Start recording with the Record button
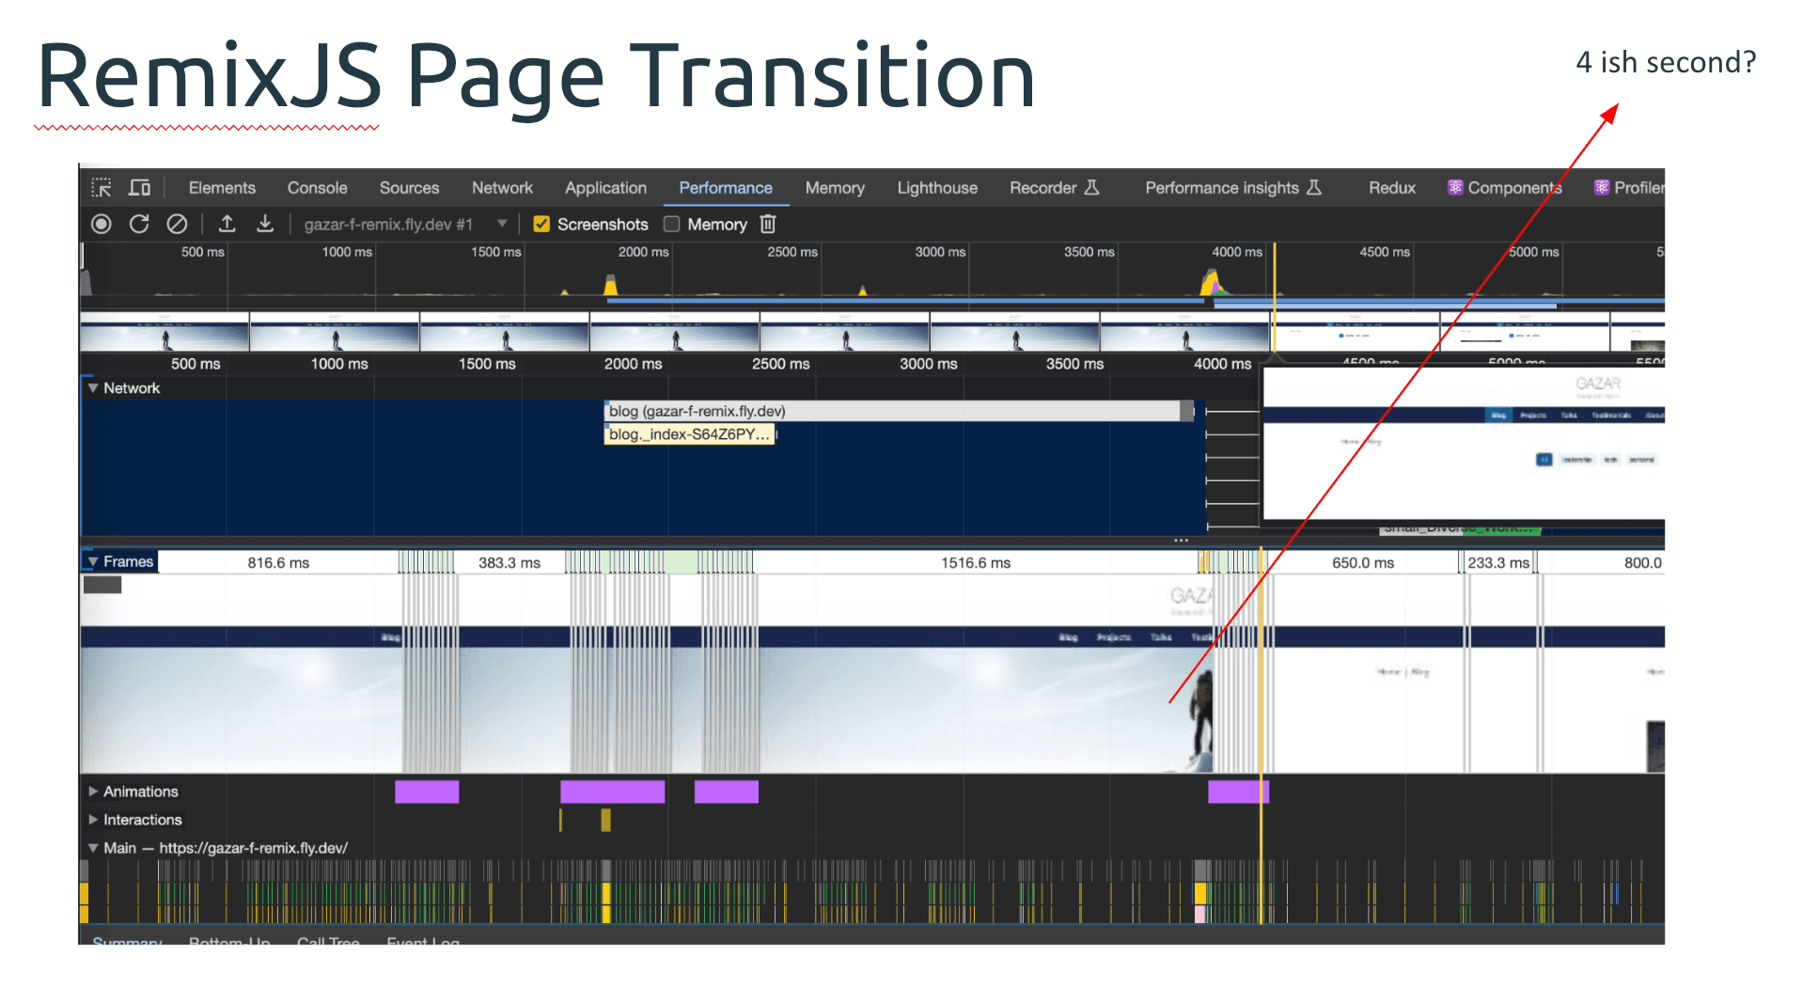Viewport: 1818px width, 987px height. click(x=102, y=224)
